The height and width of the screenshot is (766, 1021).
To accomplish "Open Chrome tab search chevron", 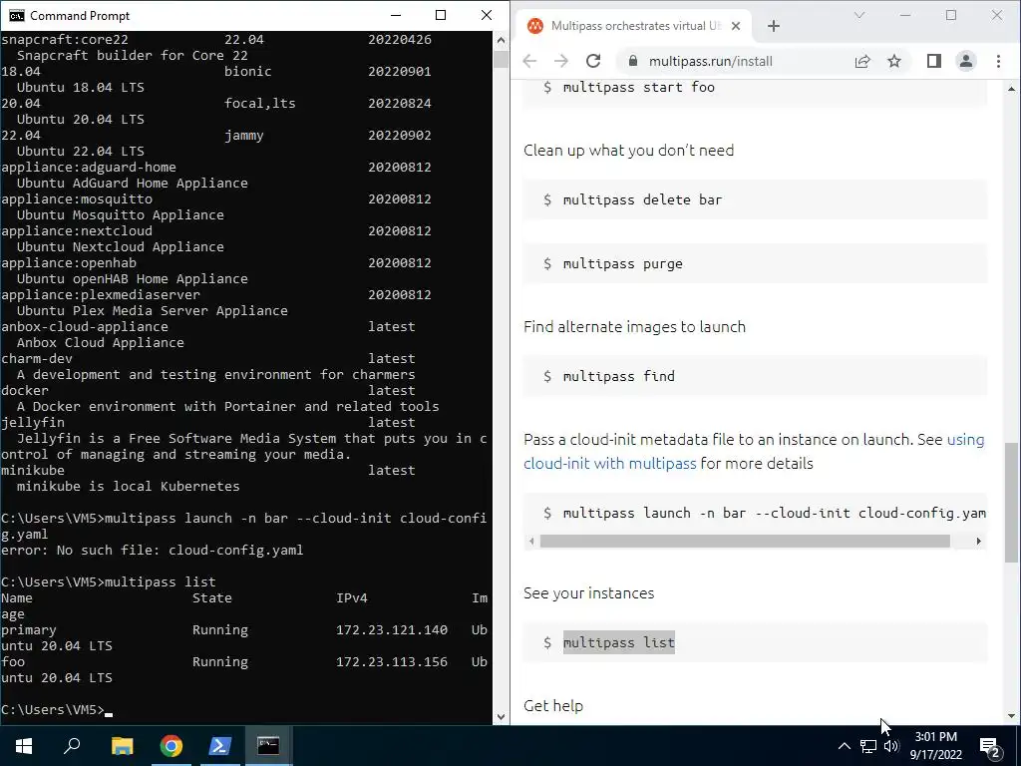I will pos(859,15).
